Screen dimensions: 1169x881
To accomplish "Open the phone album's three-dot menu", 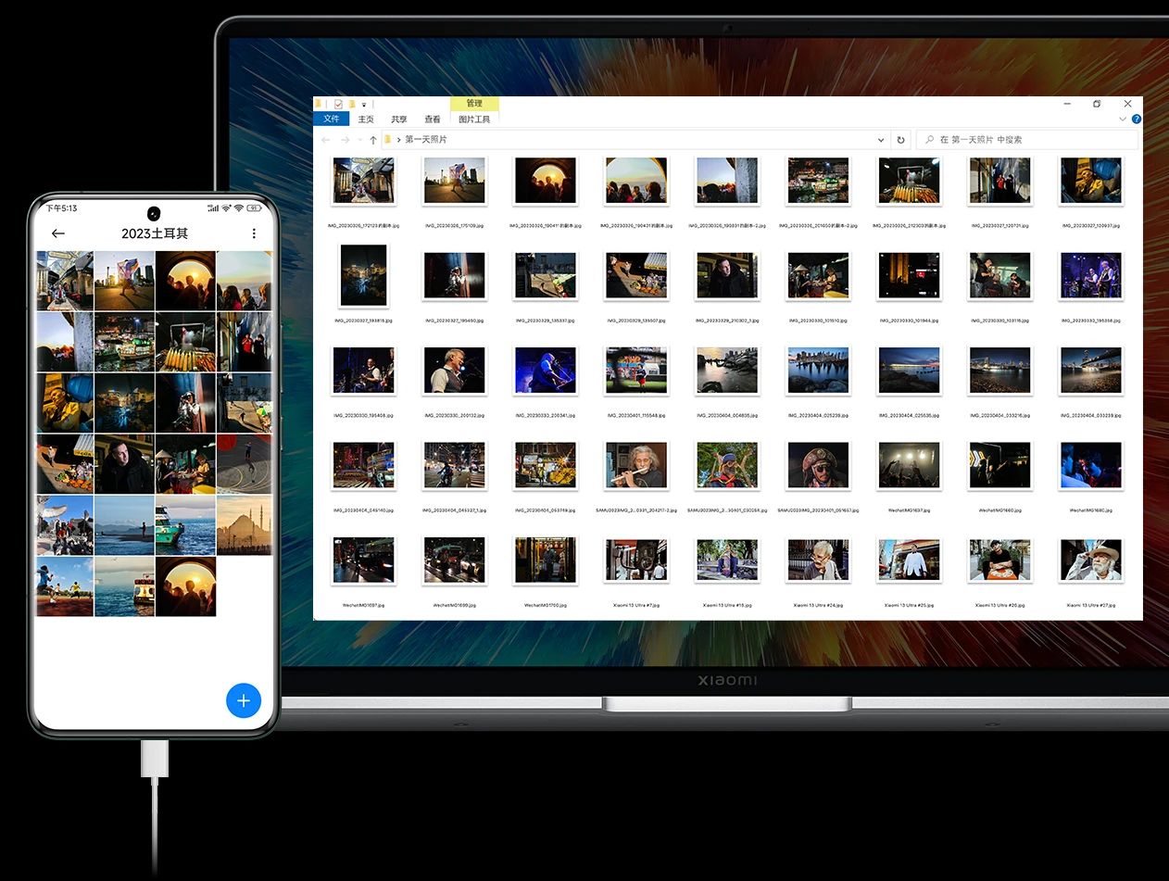I will tap(254, 233).
